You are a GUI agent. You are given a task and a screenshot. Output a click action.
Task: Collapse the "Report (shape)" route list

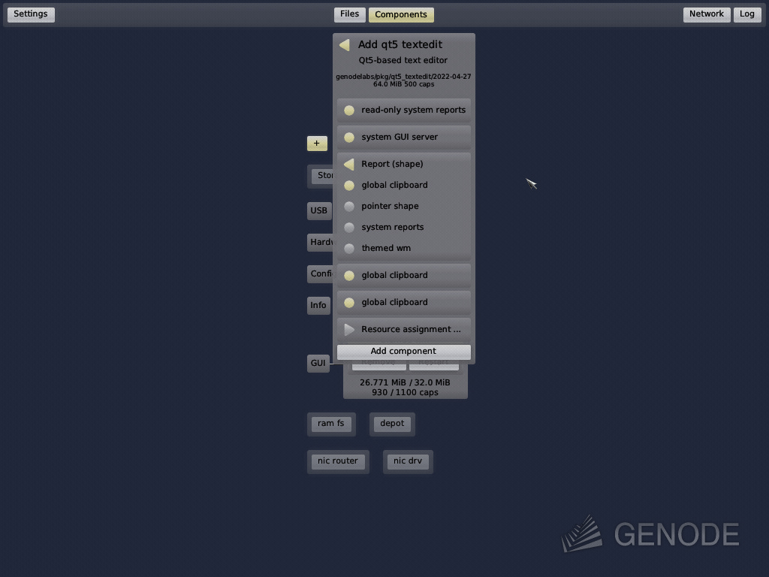tap(391, 164)
